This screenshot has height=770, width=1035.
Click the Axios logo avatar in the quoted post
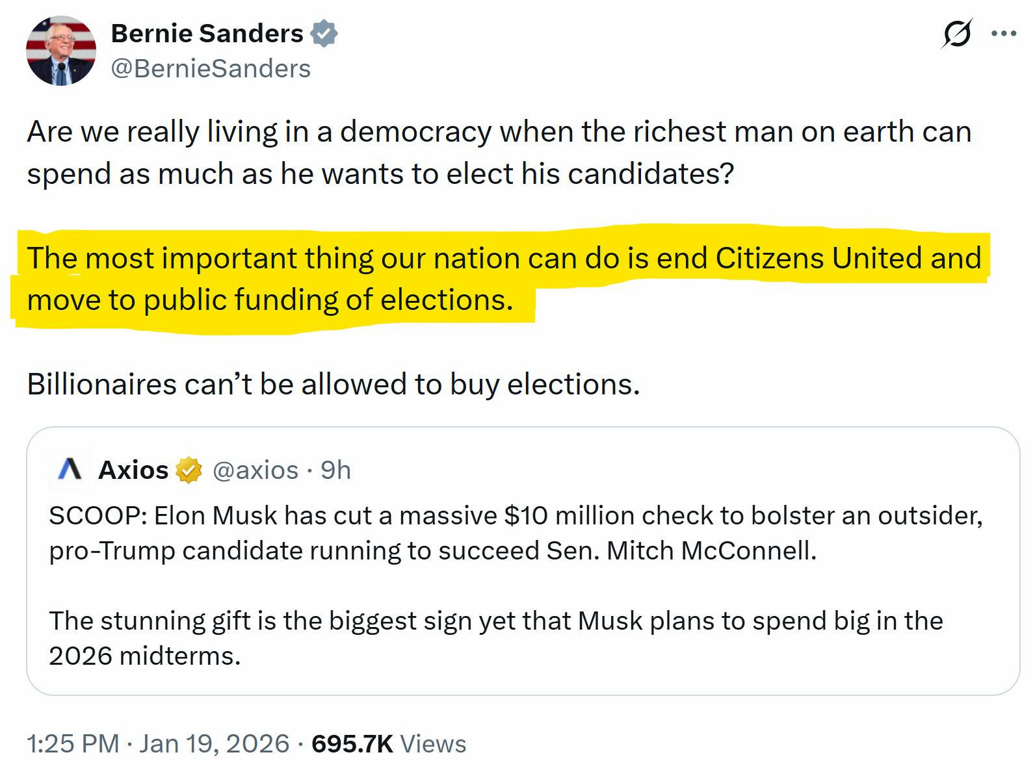[x=70, y=469]
